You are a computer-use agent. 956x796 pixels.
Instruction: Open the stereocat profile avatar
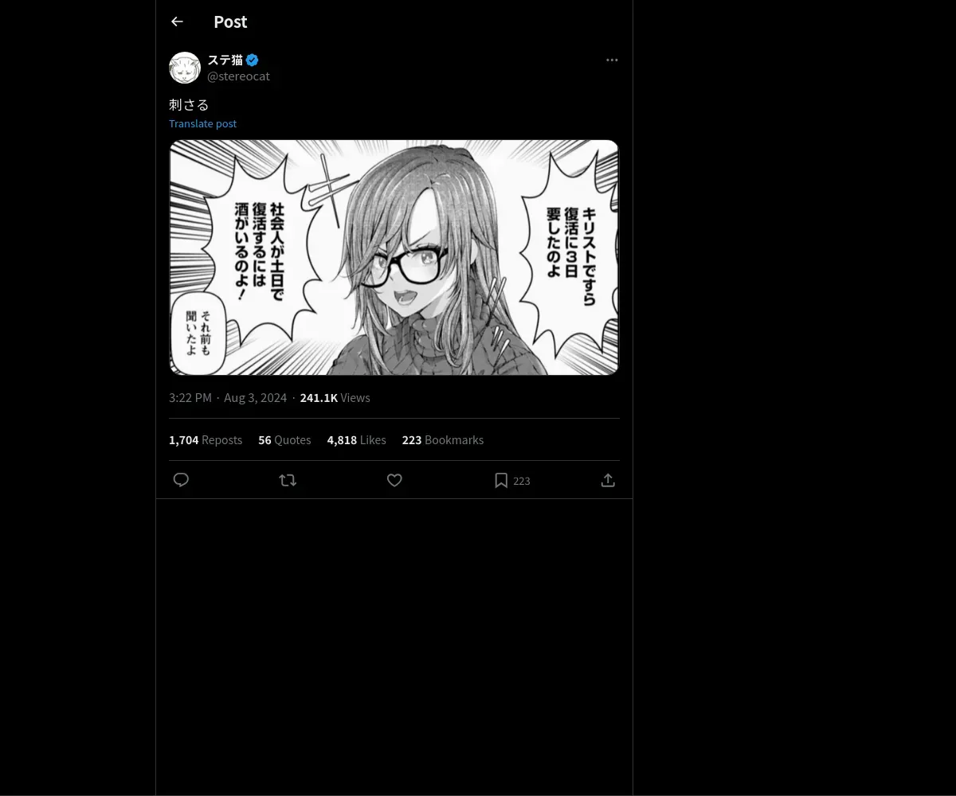(185, 68)
